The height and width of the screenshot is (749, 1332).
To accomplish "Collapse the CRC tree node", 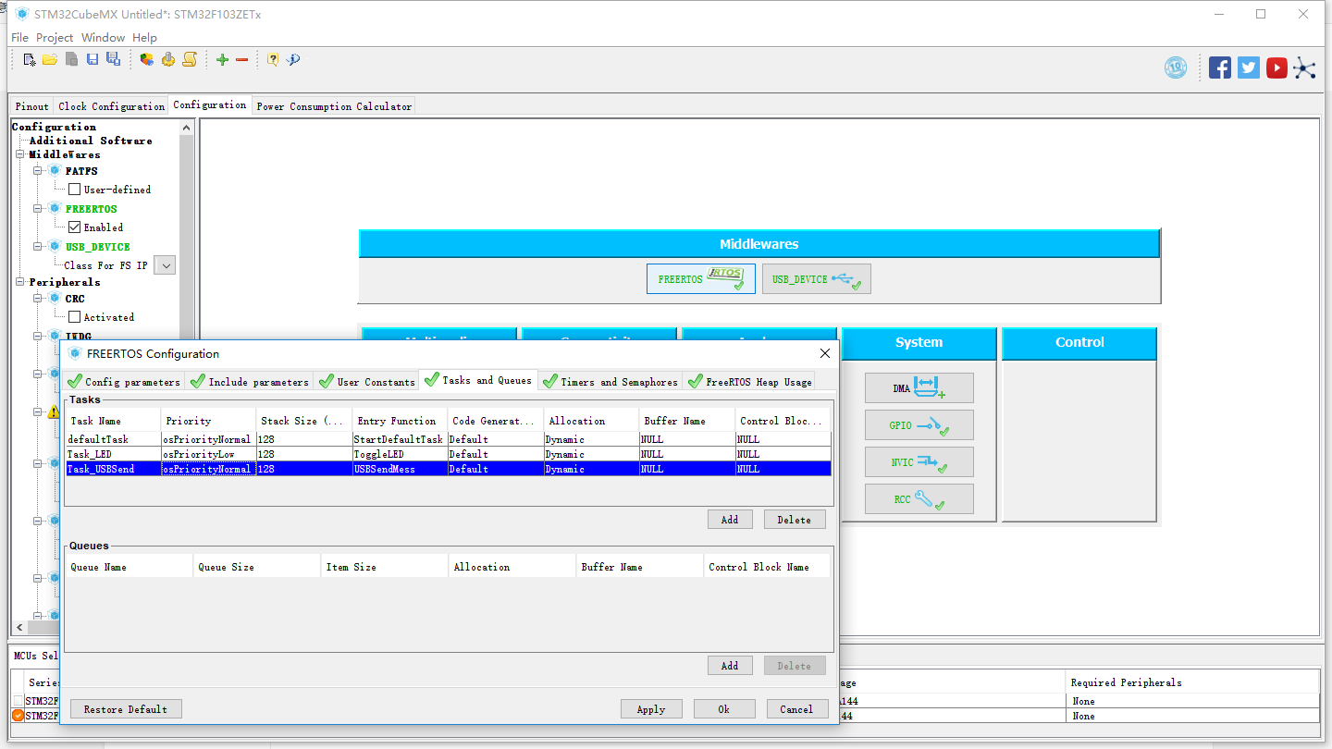I will point(38,299).
